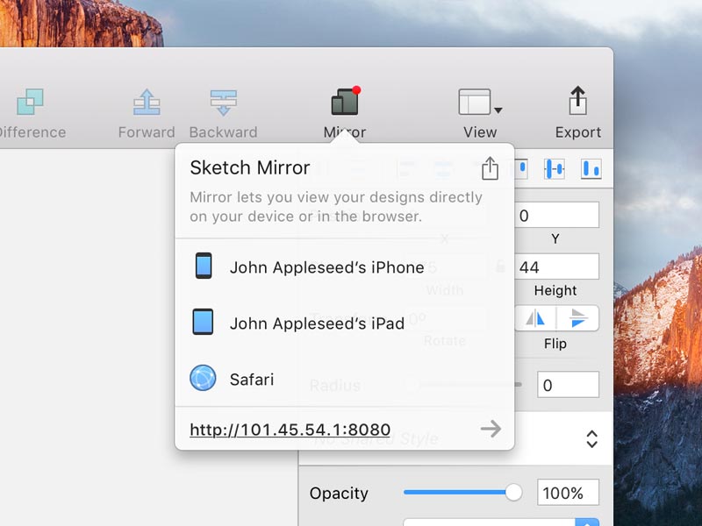The image size is (702, 526).
Task: Choose Safari in the Mirror list
Action: click(x=344, y=379)
